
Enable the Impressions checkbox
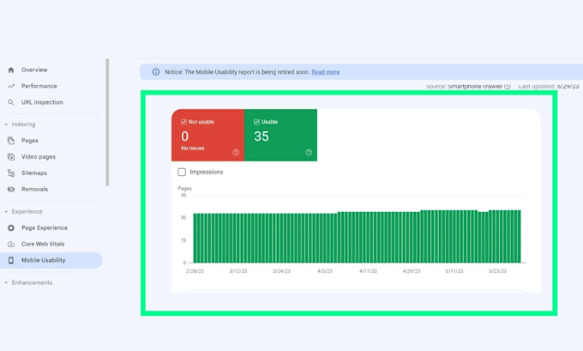[182, 172]
